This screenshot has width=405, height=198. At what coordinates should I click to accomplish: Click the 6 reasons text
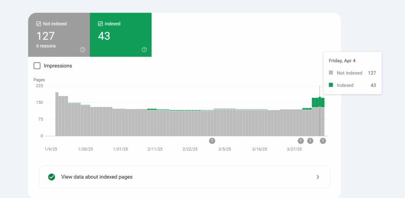[x=46, y=46]
